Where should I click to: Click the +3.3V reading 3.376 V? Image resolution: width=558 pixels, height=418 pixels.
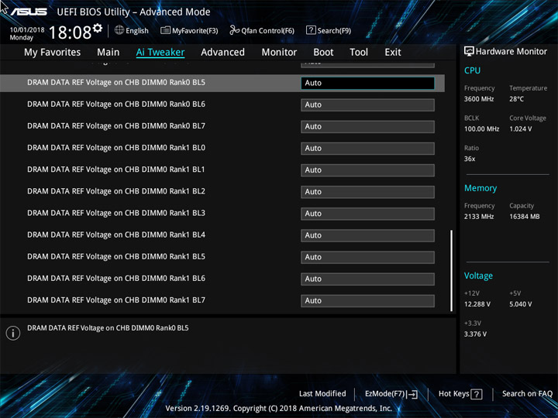click(x=475, y=334)
